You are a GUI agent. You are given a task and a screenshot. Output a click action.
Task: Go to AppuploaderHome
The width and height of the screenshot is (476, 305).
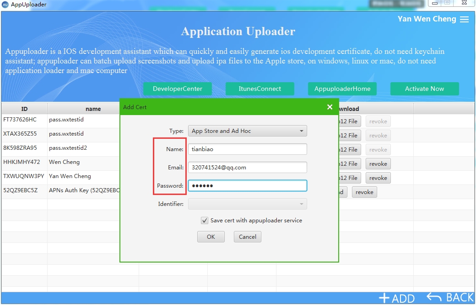pyautogui.click(x=342, y=89)
